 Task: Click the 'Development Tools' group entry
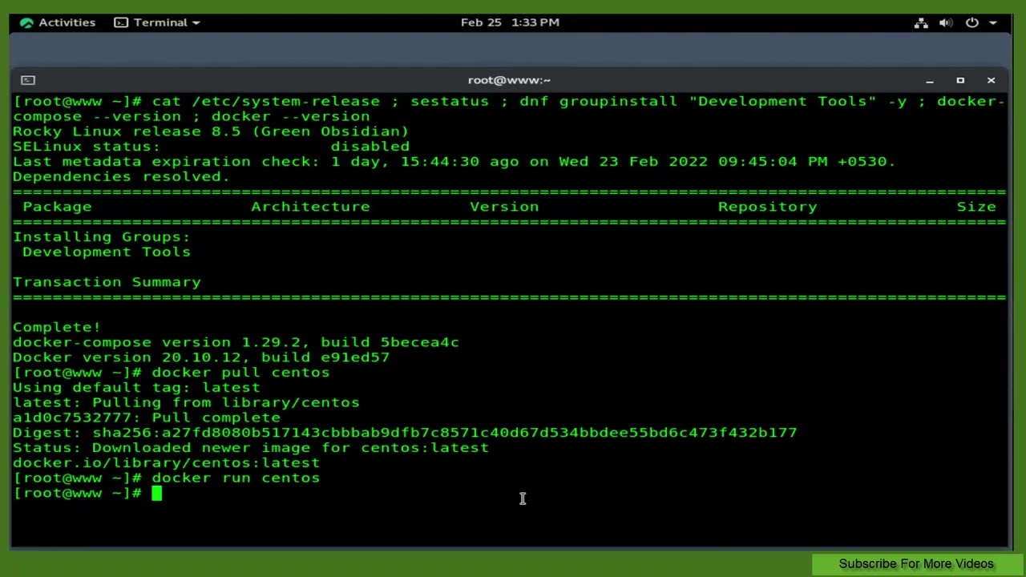click(x=107, y=252)
